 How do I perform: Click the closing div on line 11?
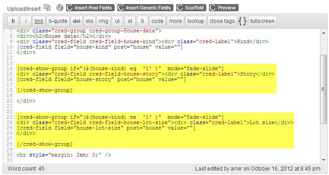26,52
